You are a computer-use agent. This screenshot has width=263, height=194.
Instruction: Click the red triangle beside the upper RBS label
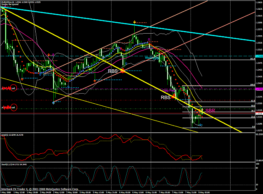click(x=122, y=70)
